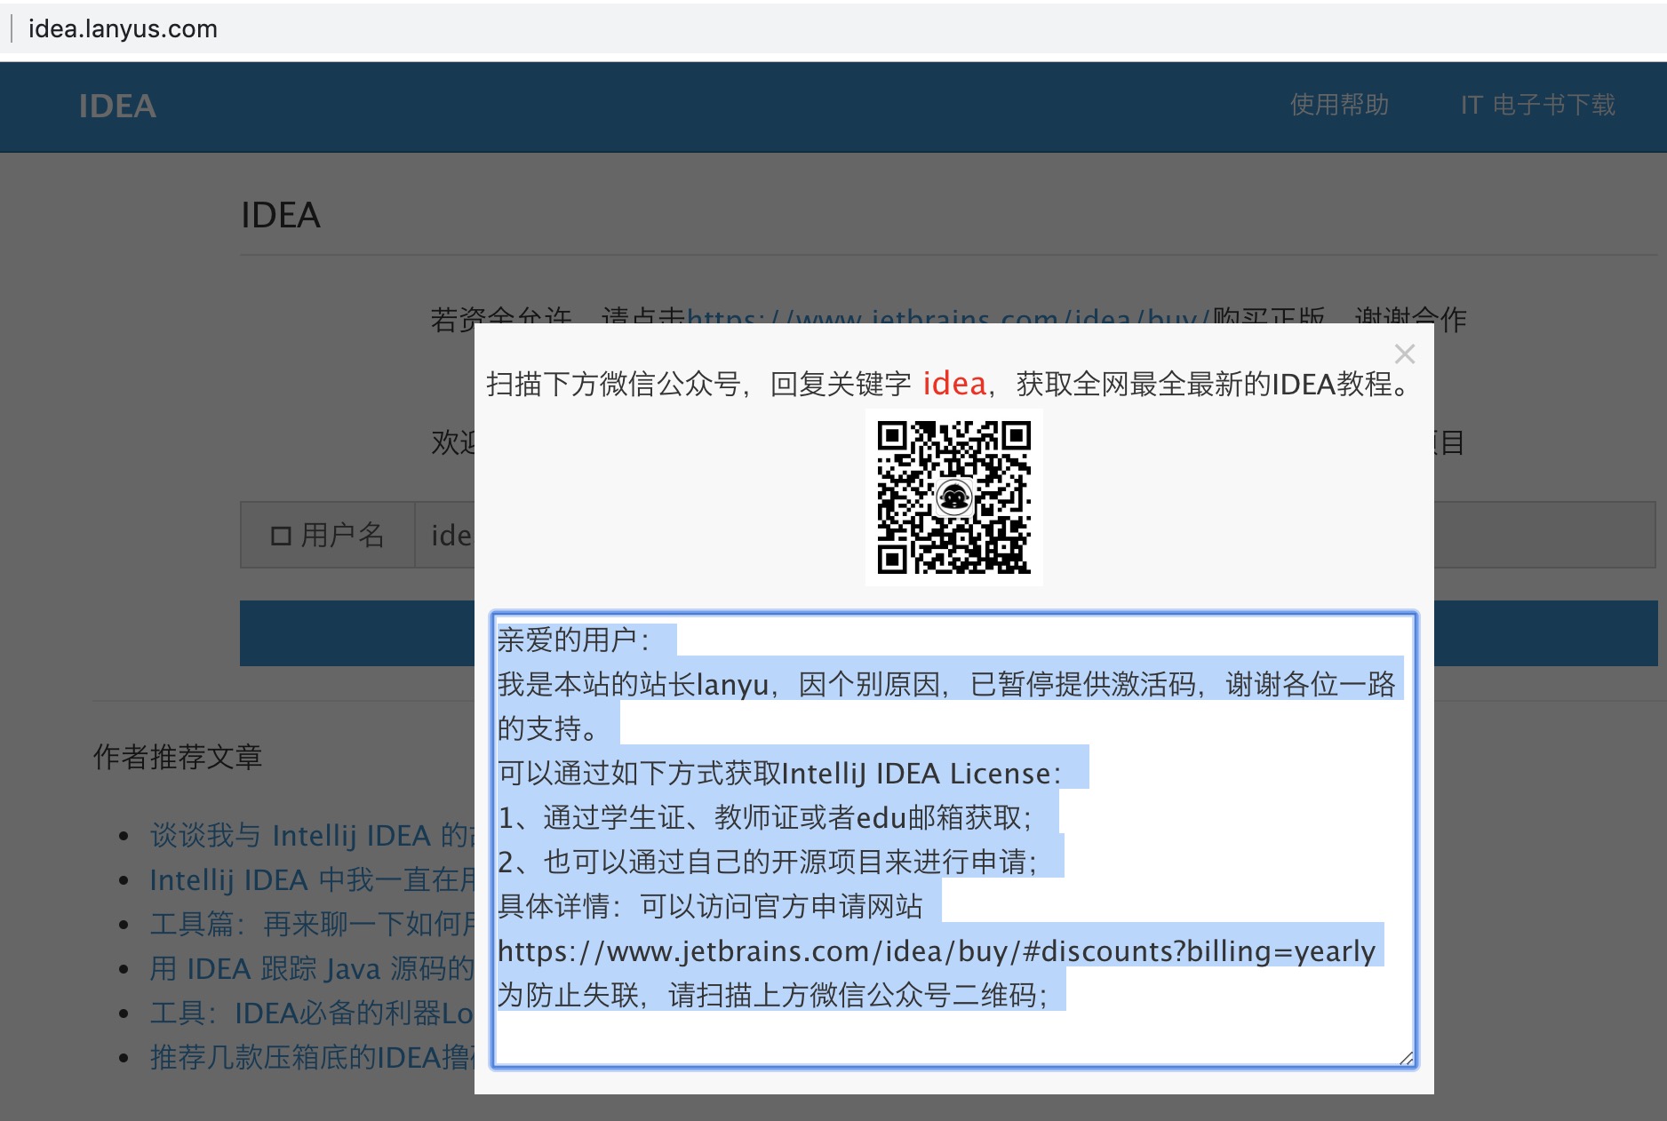The width and height of the screenshot is (1667, 1121).
Task: Open the jetbrains.com purchase link
Action: (942, 314)
